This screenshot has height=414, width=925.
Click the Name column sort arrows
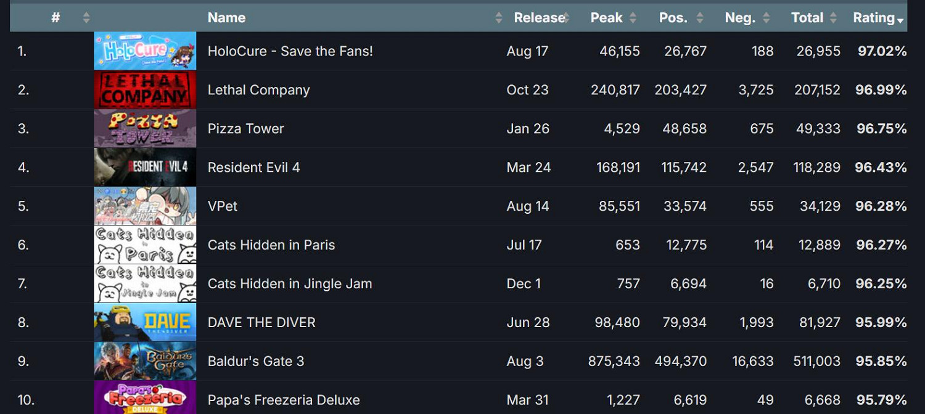[498, 18]
